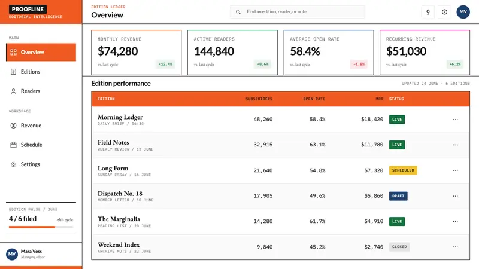Click the $7,320 MRR cell
Viewport: 479px width, 269px height.
click(x=374, y=170)
